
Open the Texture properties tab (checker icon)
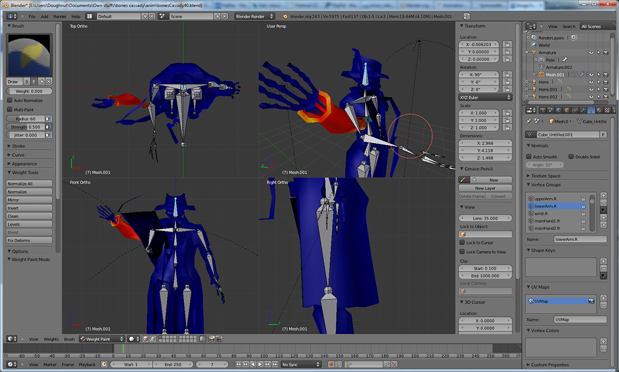(x=607, y=110)
